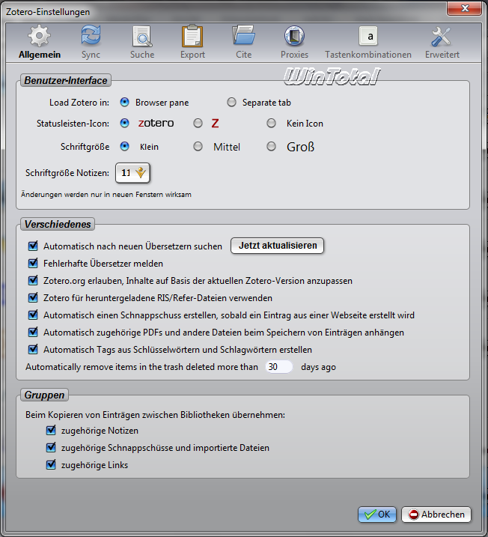Set font size to Groß
488x537 pixels.
(272, 147)
